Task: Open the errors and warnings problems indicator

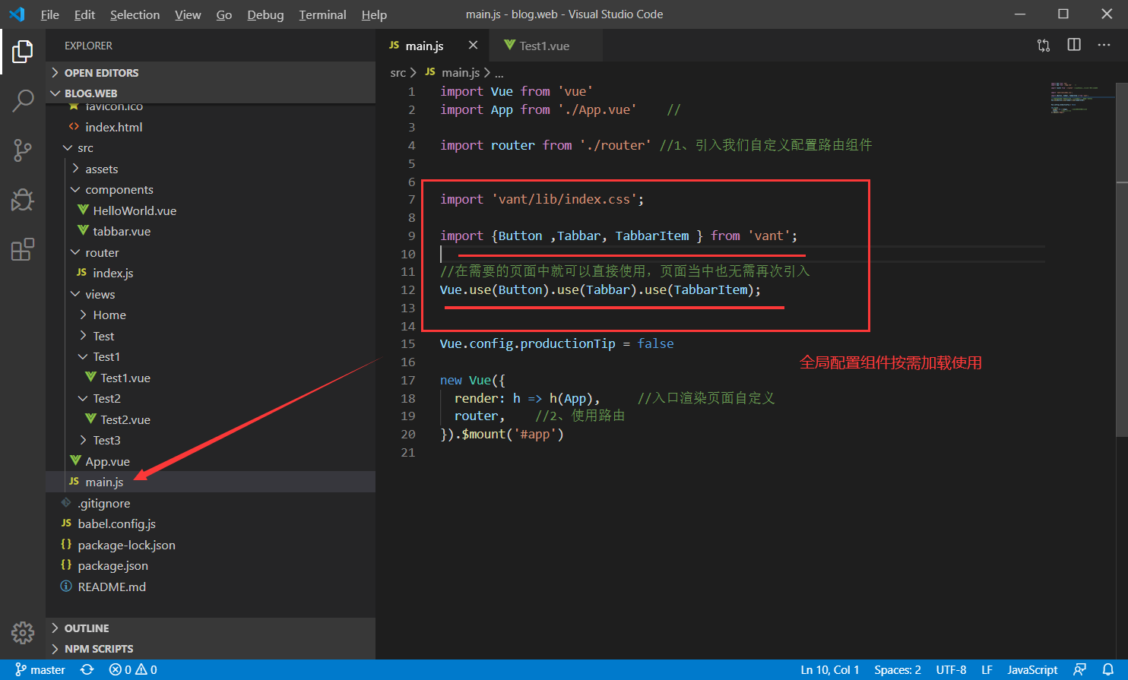Action: click(133, 669)
